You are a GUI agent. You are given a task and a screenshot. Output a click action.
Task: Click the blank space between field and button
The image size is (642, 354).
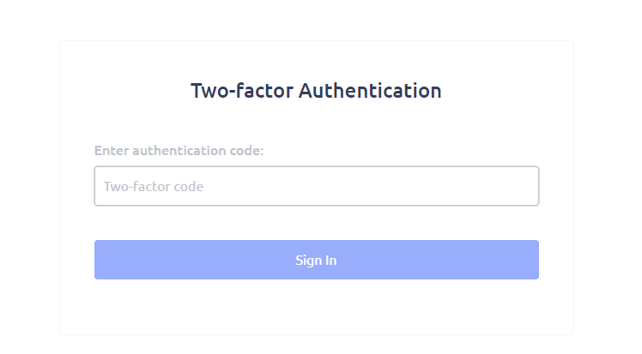[x=317, y=223]
